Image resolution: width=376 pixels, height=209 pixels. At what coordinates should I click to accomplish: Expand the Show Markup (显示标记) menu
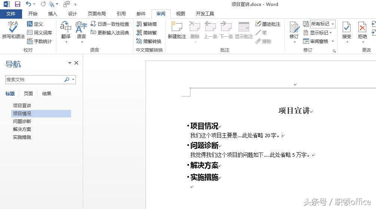[318, 33]
